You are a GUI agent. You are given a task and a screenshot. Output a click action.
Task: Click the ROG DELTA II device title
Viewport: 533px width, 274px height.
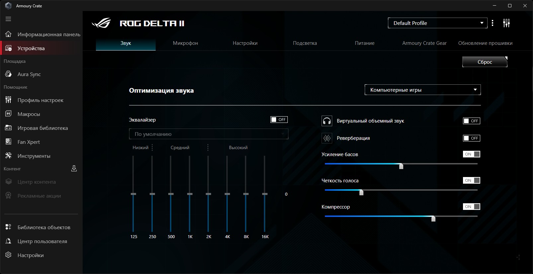[152, 23]
